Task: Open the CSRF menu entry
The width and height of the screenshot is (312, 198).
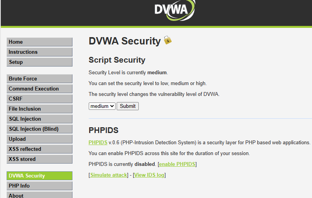Action: (39, 99)
